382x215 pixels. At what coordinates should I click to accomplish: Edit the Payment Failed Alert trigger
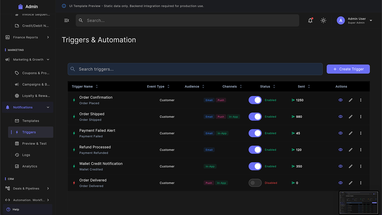pos(351,133)
